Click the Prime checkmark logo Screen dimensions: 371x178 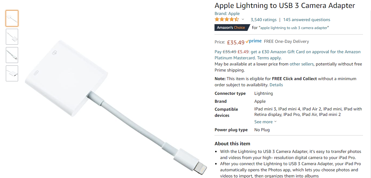point(253,41)
